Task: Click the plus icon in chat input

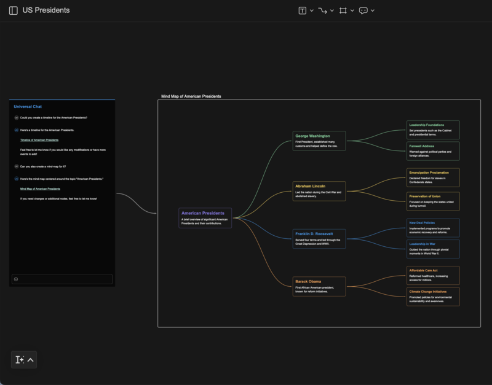Action: tap(16, 279)
